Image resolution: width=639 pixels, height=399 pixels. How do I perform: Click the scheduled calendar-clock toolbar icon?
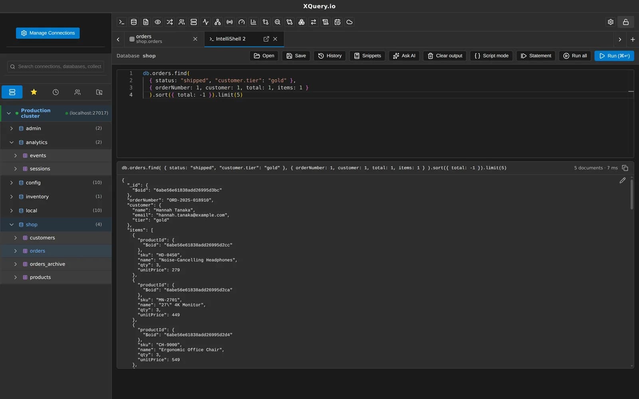[x=337, y=22]
